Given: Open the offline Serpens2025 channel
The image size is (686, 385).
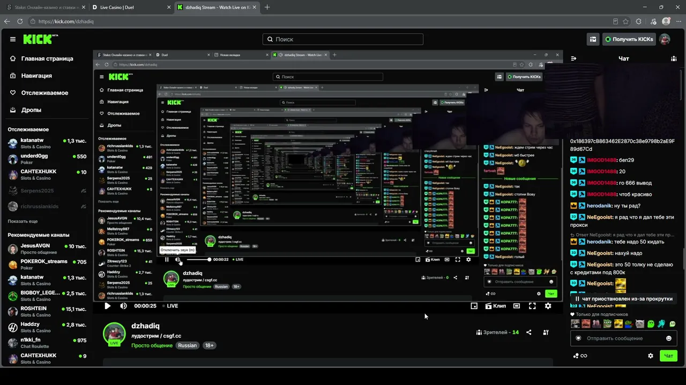Looking at the screenshot, I should [x=47, y=190].
